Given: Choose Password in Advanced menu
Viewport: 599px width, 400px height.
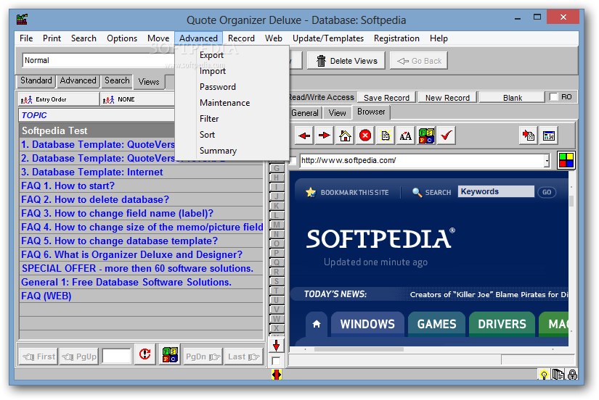Looking at the screenshot, I should coord(217,87).
